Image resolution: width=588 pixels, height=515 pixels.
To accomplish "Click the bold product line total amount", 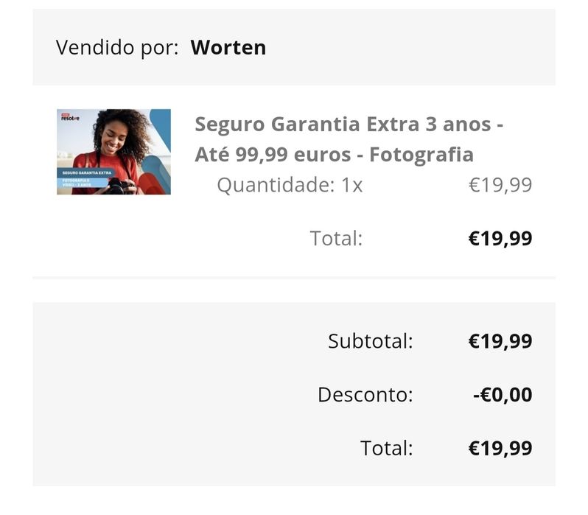I will [500, 238].
